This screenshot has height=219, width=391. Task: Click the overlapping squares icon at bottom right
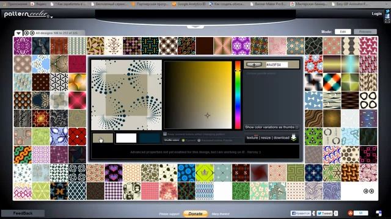tap(379, 214)
